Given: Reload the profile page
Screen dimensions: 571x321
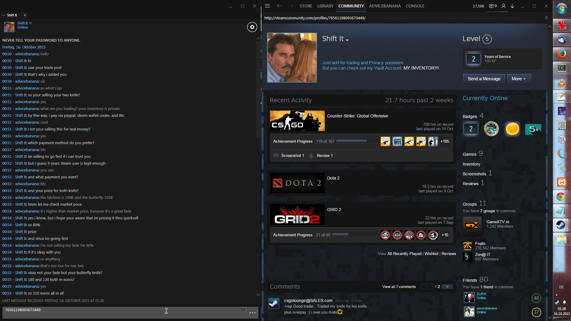Looking at the screenshot, I should 546,18.
